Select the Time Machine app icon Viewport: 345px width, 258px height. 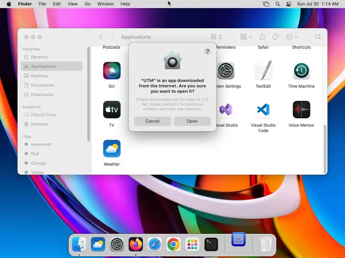coord(301,71)
